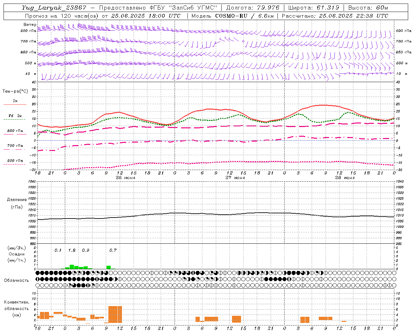The image size is (413, 331).
Task: Click the 'Прогноз на 120 часа(ов)' text
Action: pyautogui.click(x=62, y=16)
